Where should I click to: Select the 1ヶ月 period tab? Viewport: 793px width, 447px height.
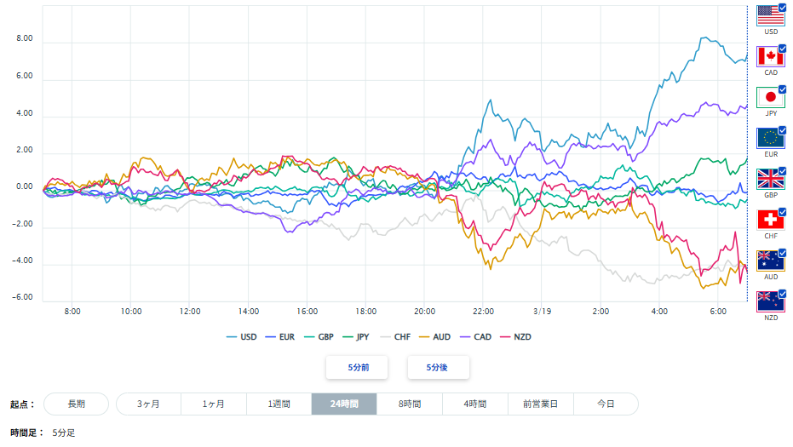pyautogui.click(x=214, y=404)
